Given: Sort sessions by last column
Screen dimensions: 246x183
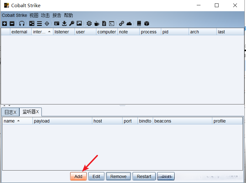Looking at the screenshot, I should tap(230, 32).
